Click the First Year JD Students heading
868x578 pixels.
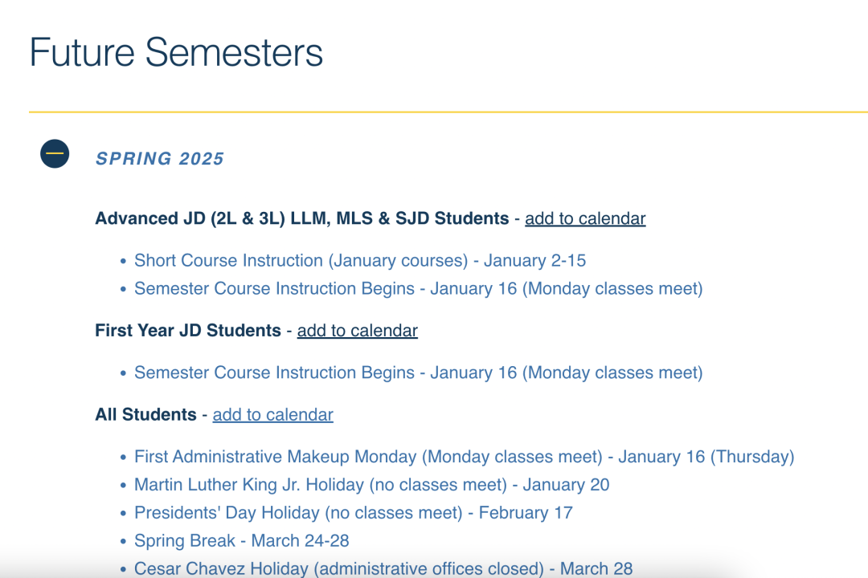[189, 330]
